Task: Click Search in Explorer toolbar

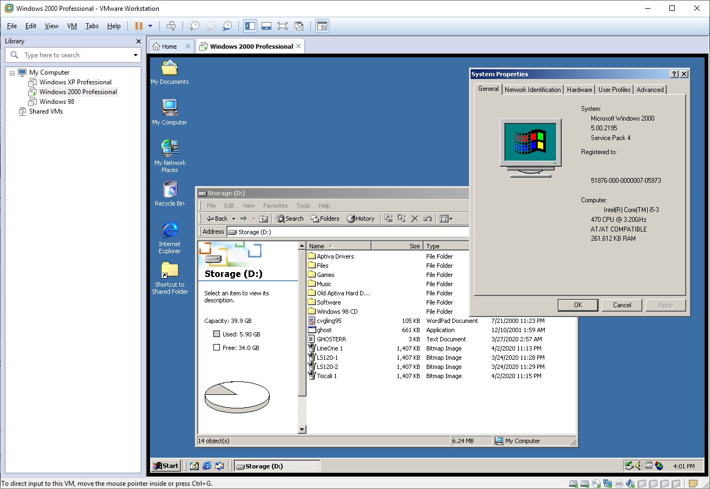Action: (x=290, y=219)
